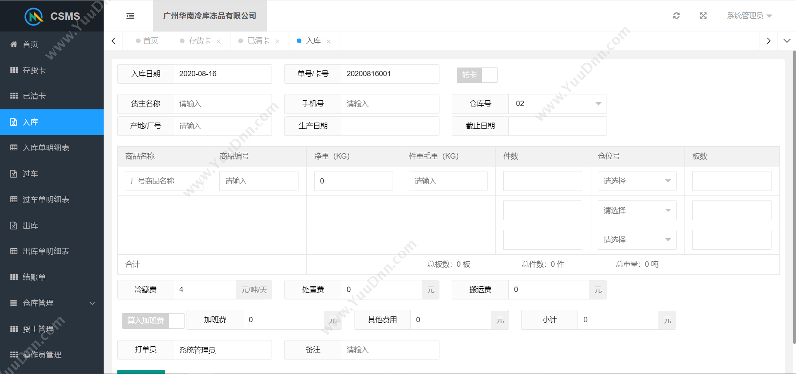
Task: Click the document icon beside 过车
Action: tap(14, 174)
